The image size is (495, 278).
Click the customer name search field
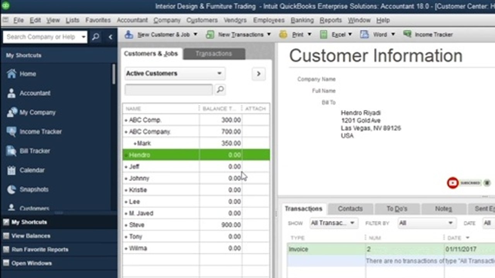pos(169,90)
